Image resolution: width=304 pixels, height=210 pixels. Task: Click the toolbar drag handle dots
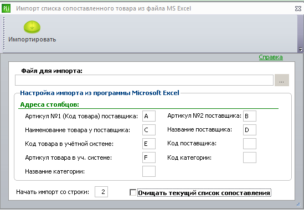tap(4, 33)
